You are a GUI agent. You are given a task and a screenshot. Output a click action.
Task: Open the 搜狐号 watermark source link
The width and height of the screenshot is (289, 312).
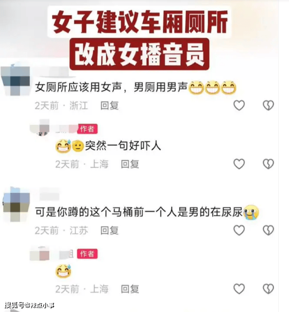(x=29, y=305)
